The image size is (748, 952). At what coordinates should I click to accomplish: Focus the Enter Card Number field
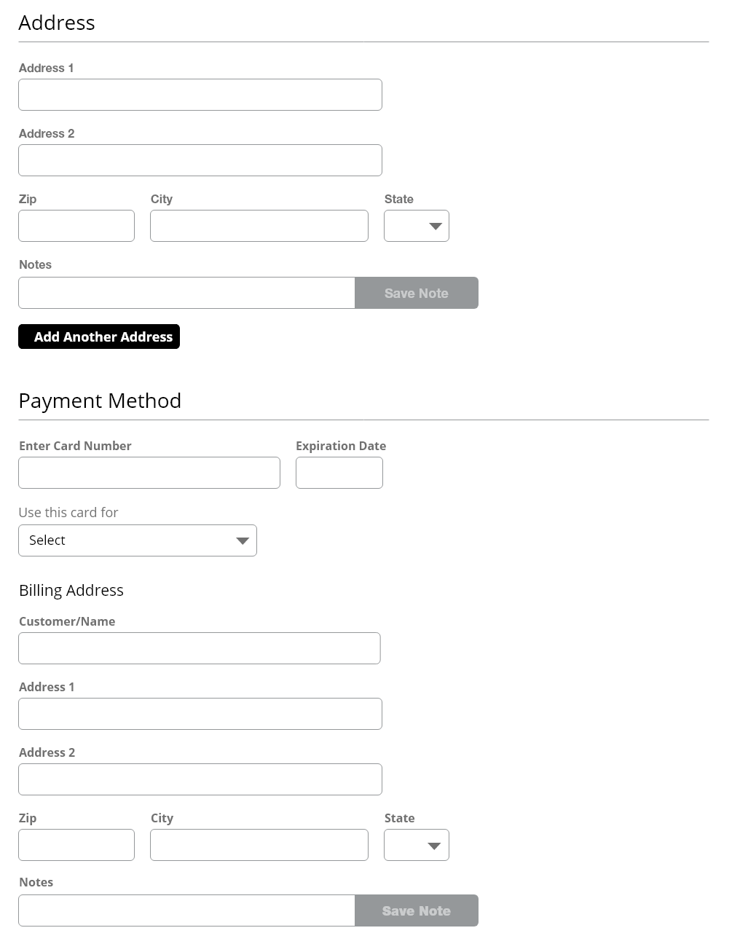[149, 473]
